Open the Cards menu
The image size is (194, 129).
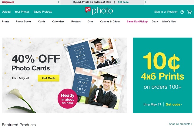[x=42, y=21]
